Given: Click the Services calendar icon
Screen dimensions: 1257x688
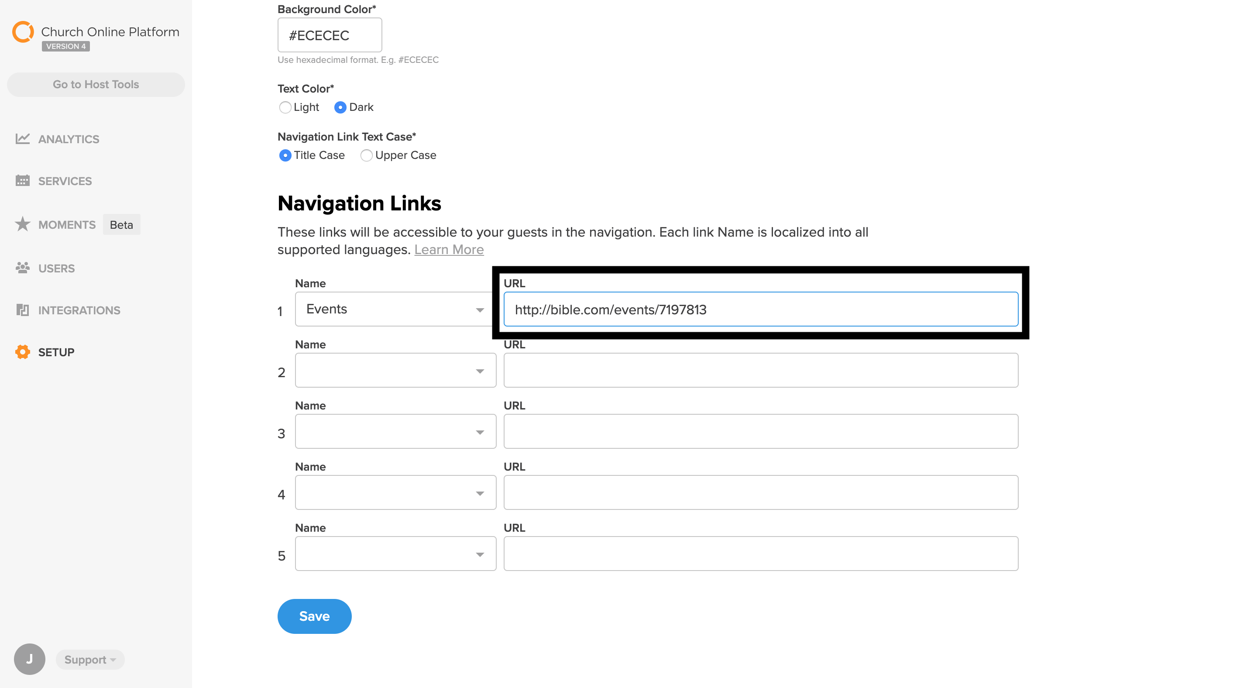Looking at the screenshot, I should pos(22,181).
